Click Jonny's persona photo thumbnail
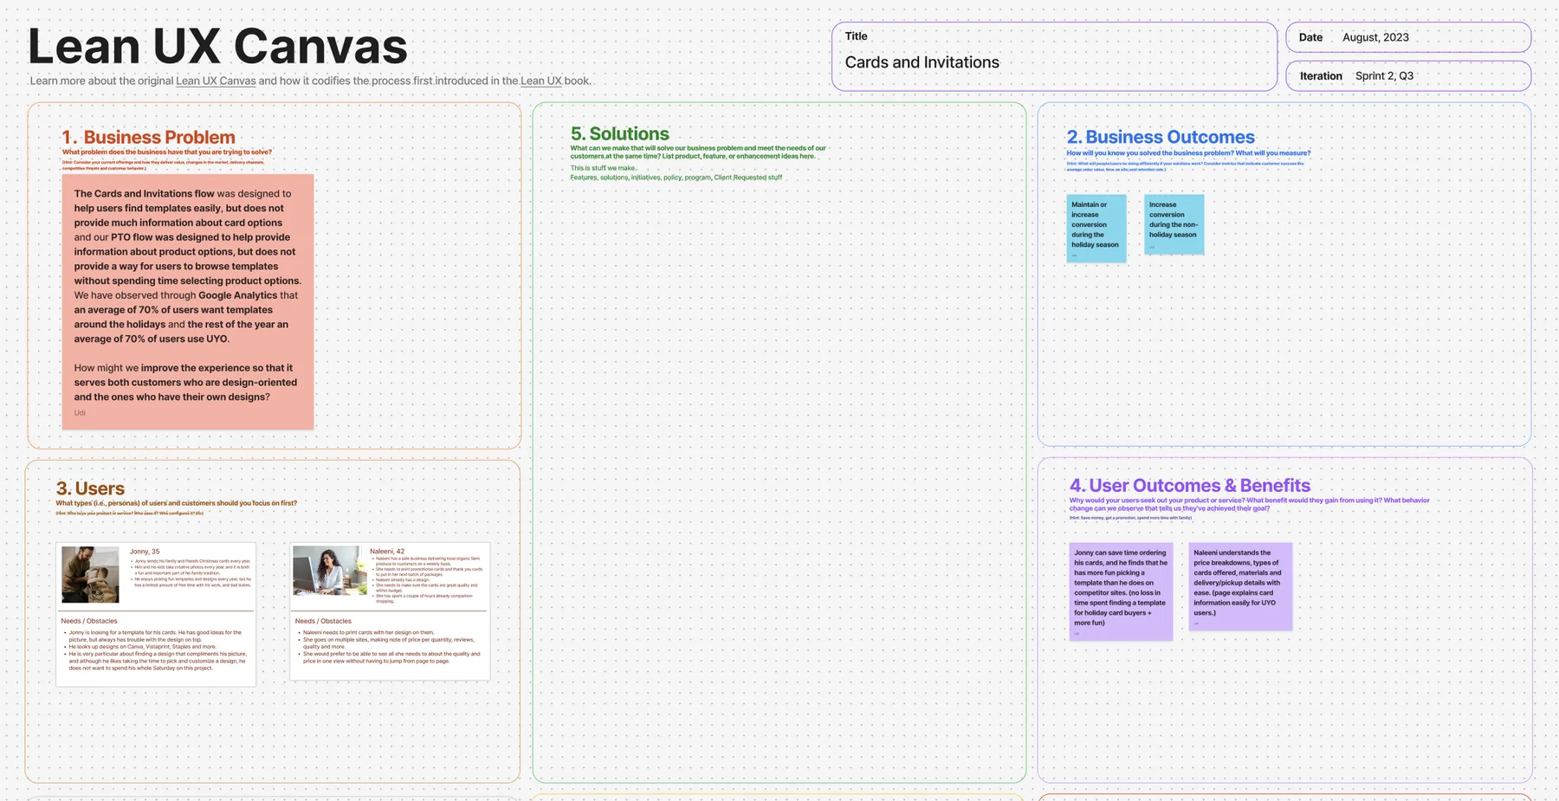This screenshot has height=801, width=1559. [x=90, y=574]
